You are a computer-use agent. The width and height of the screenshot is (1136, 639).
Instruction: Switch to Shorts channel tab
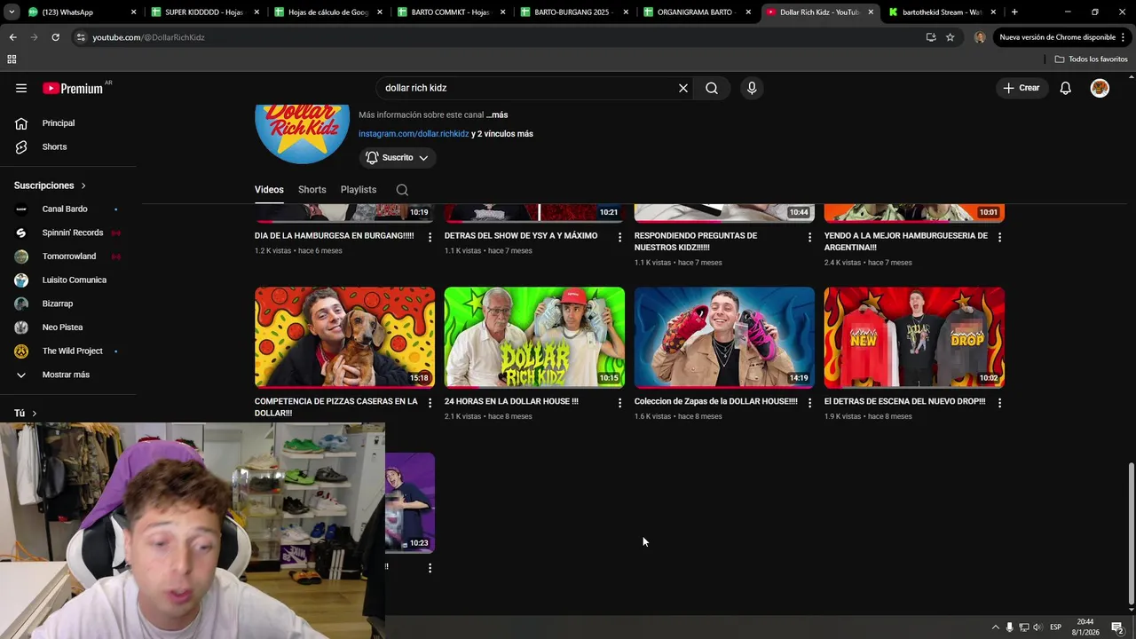tap(312, 190)
